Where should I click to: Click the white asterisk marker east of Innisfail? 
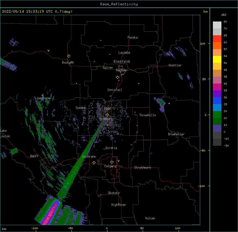click(139, 83)
